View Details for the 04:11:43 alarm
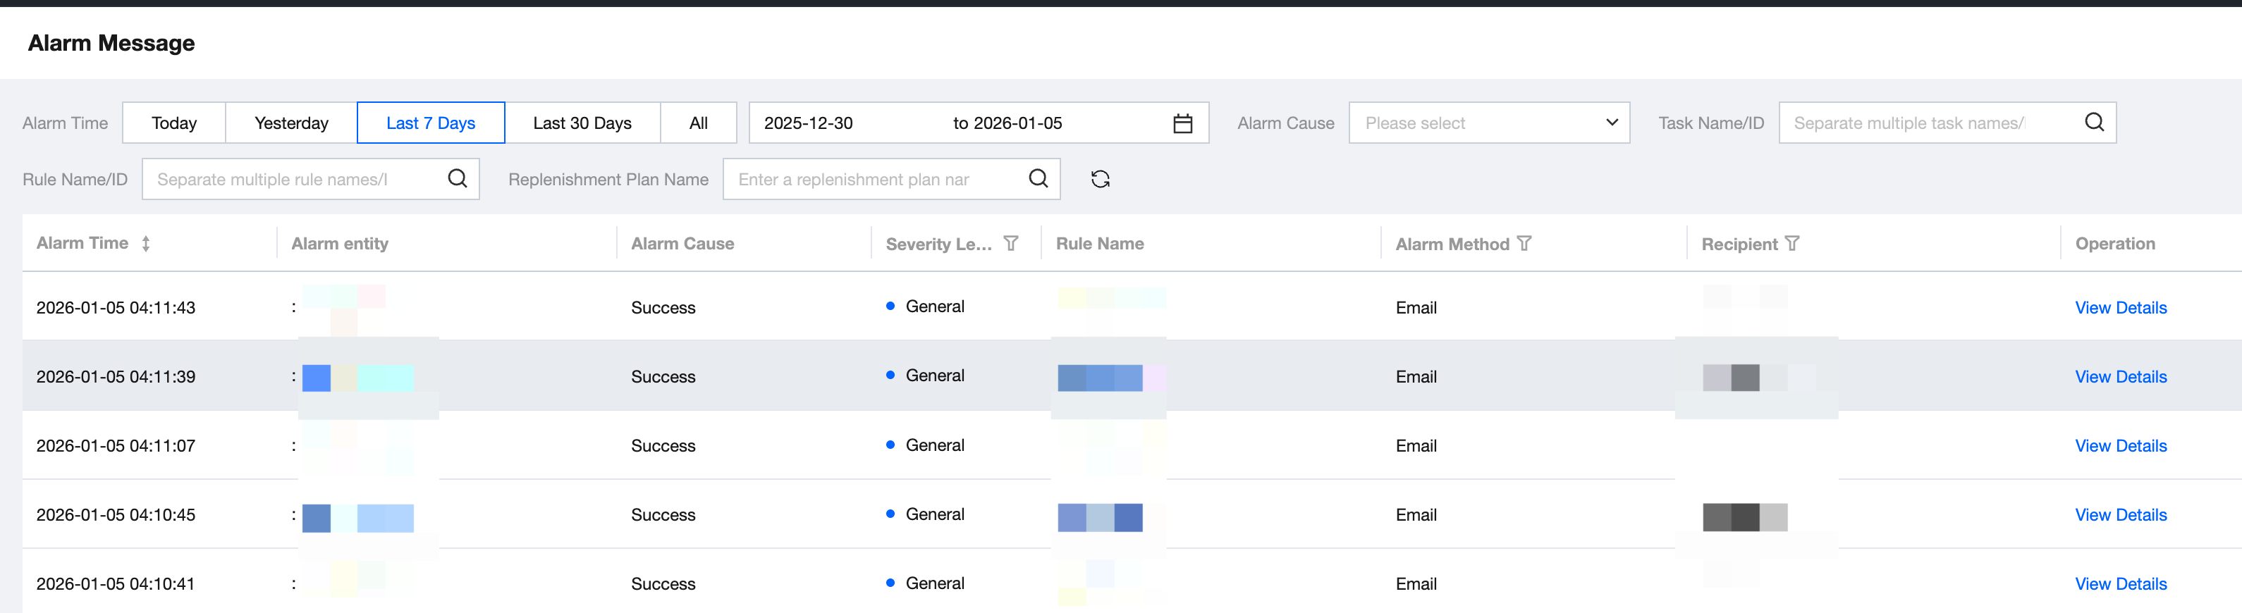 [x=2120, y=308]
